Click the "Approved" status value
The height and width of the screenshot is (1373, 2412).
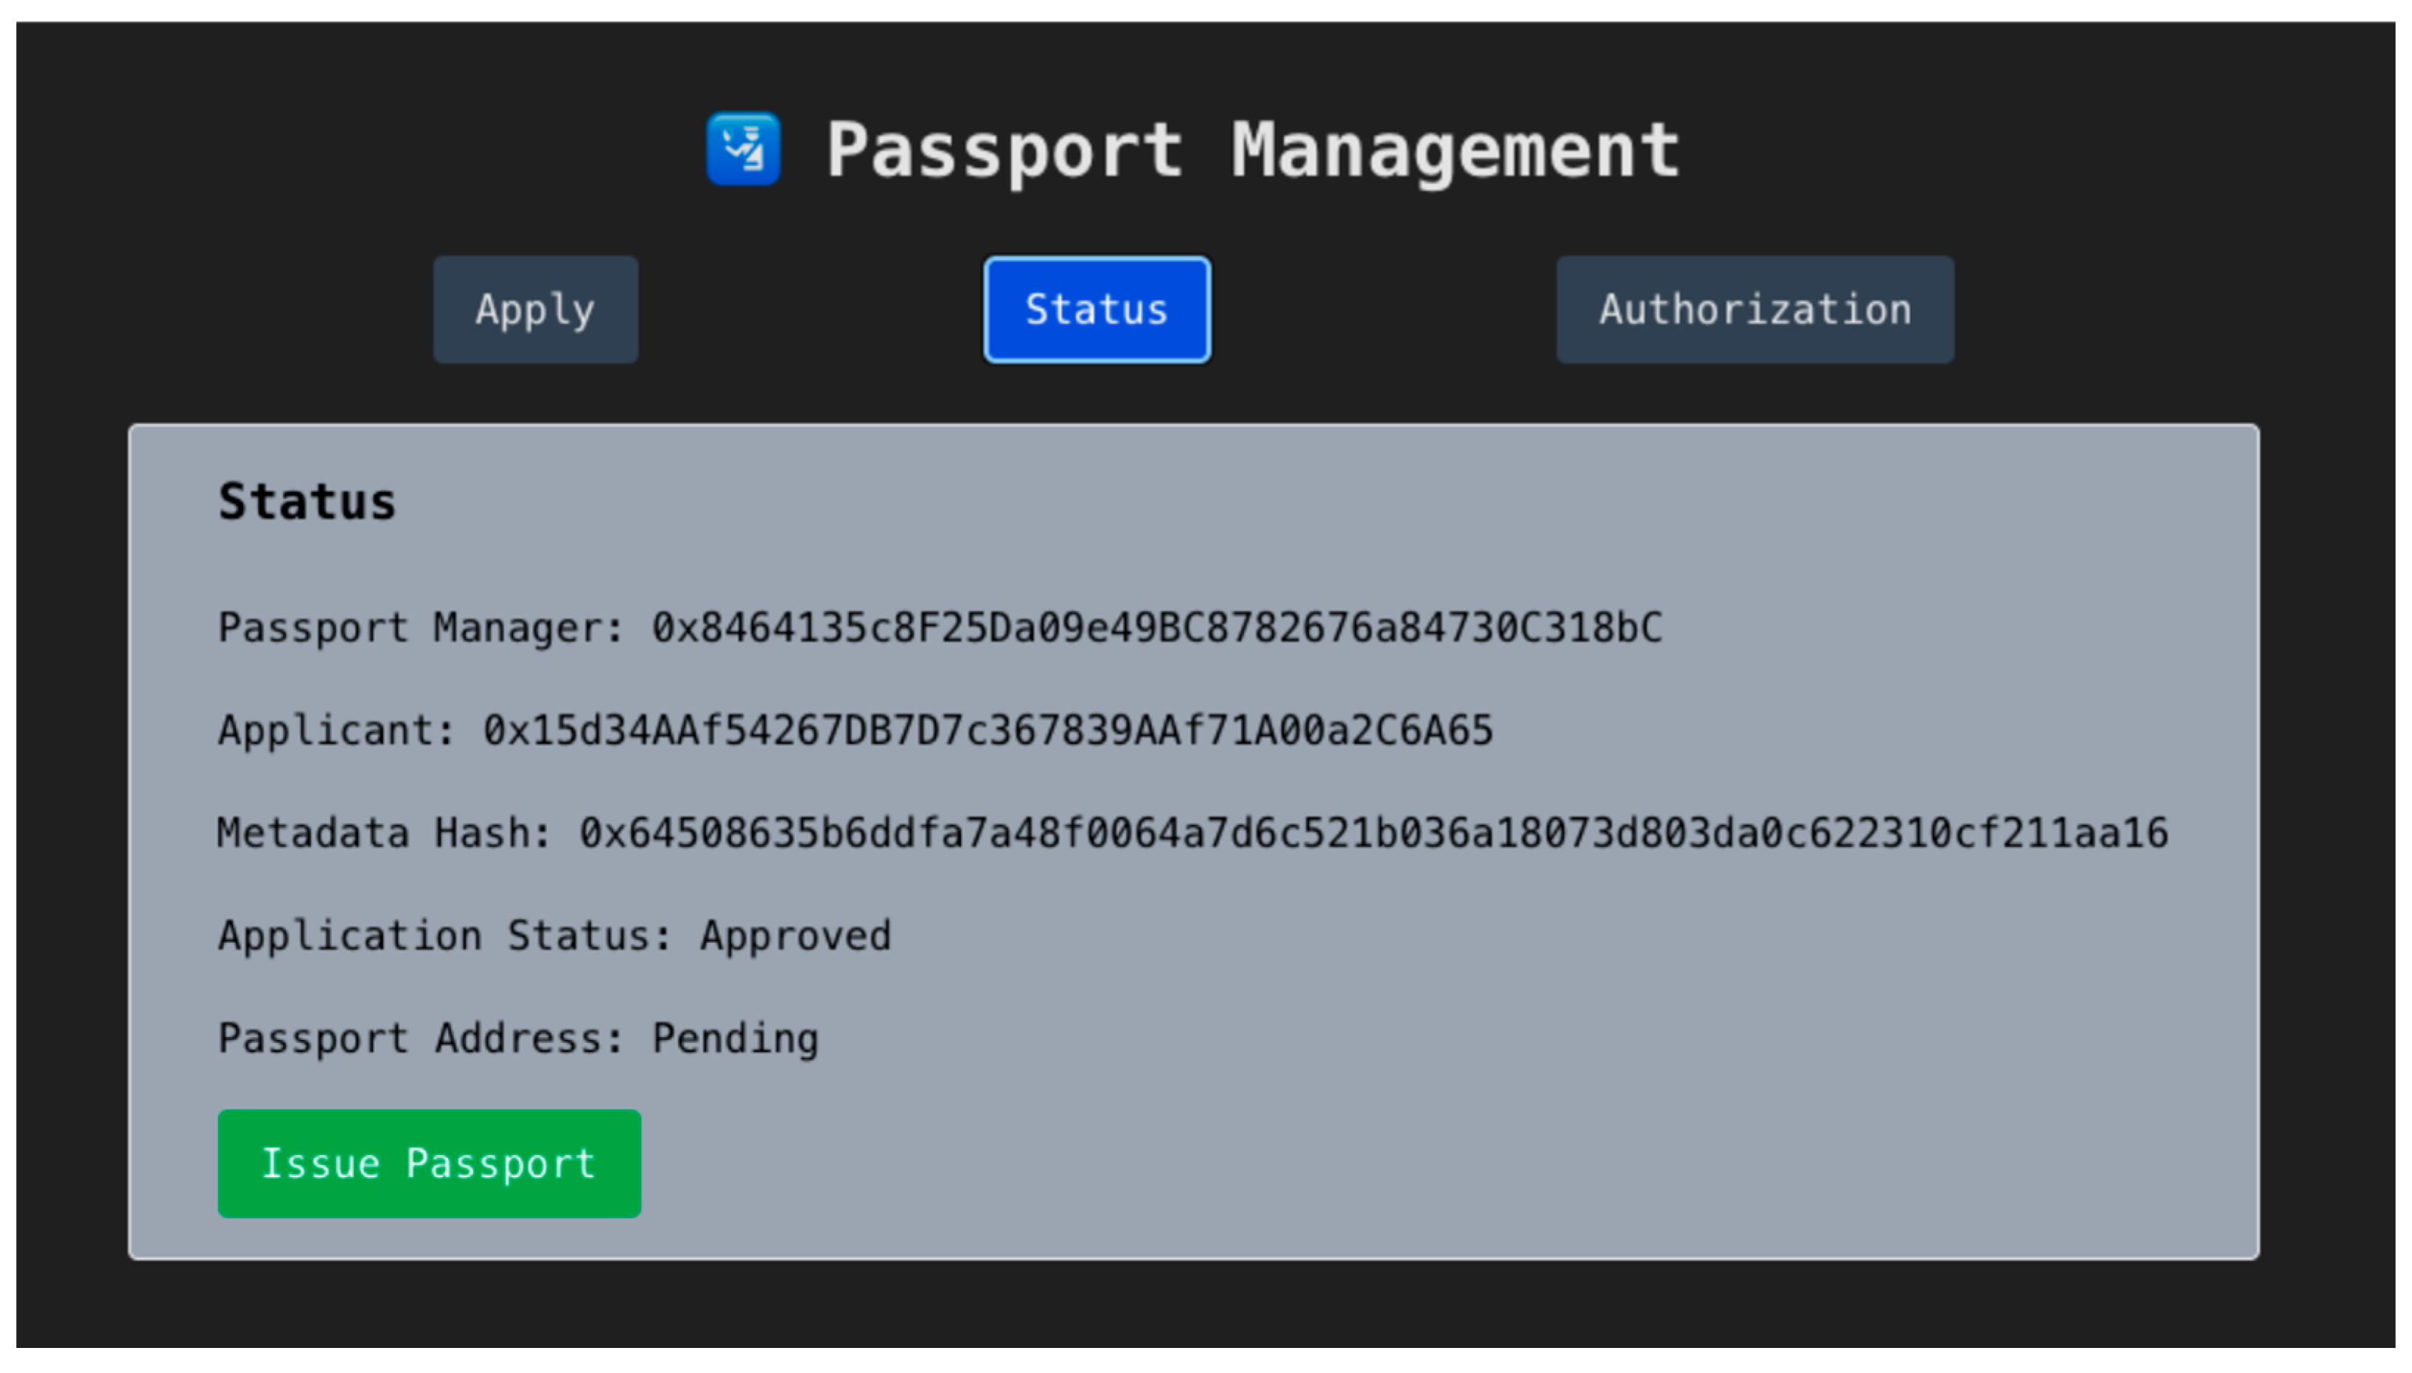tap(795, 936)
